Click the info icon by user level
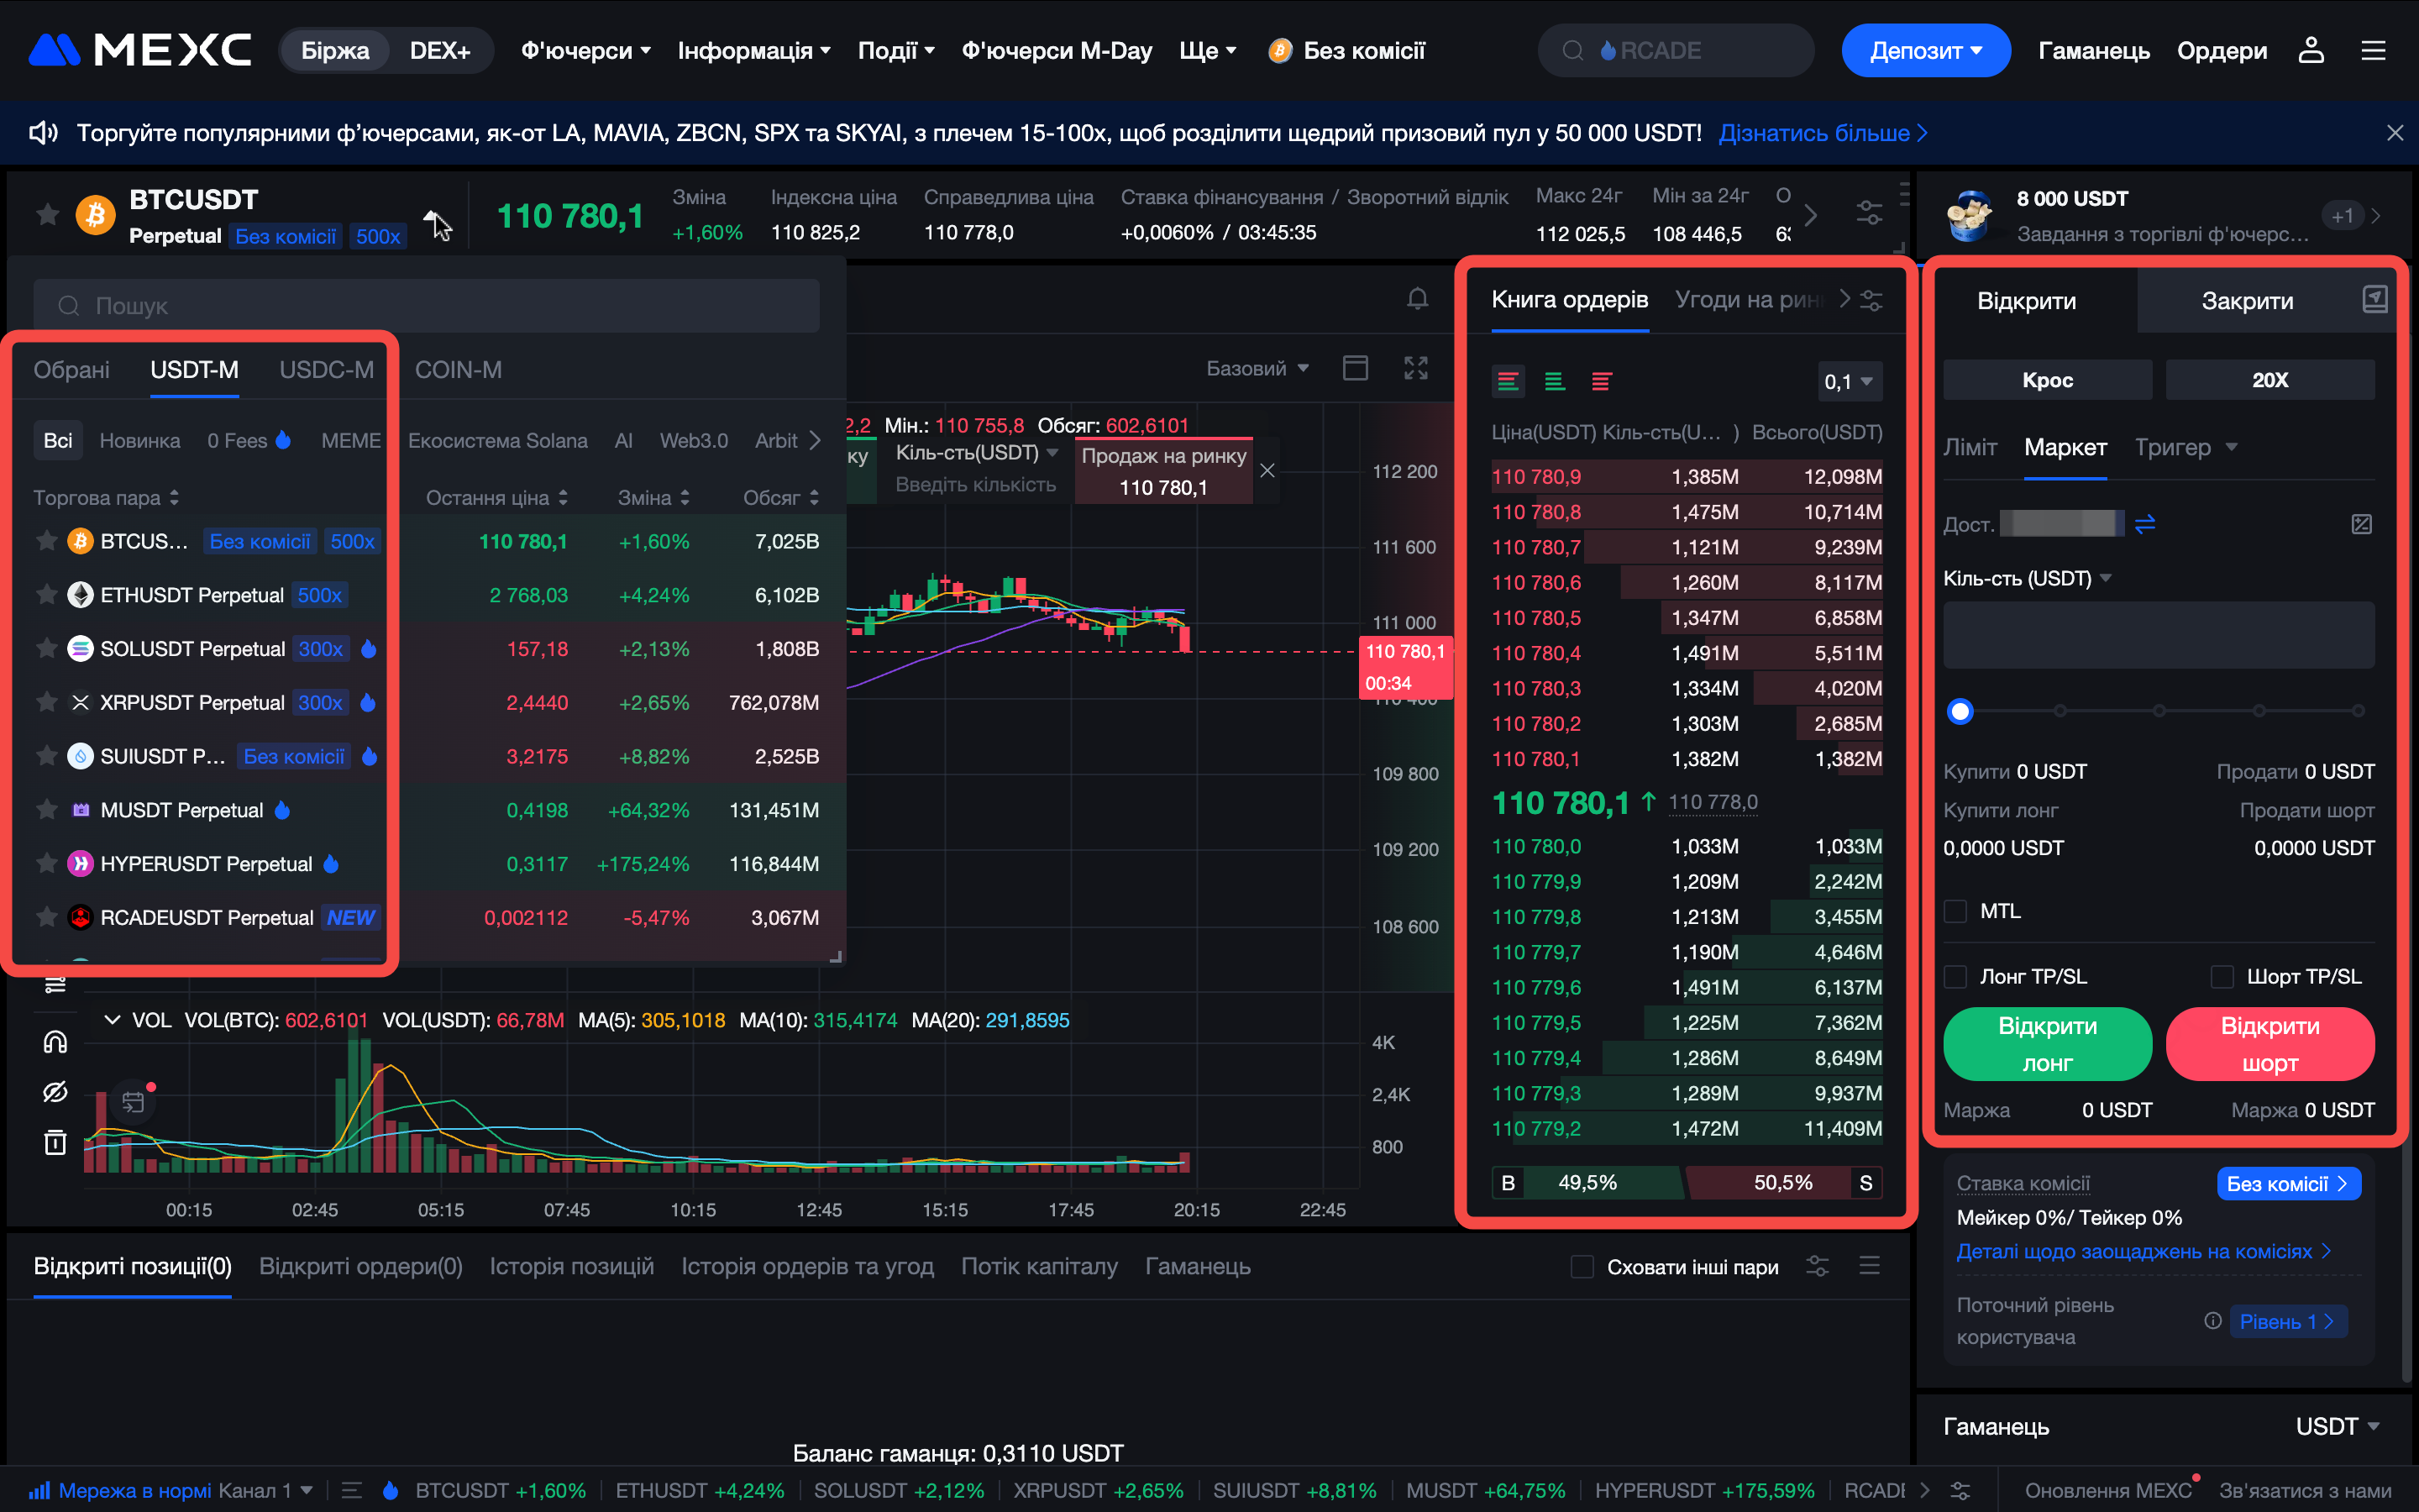 [x=2213, y=1321]
